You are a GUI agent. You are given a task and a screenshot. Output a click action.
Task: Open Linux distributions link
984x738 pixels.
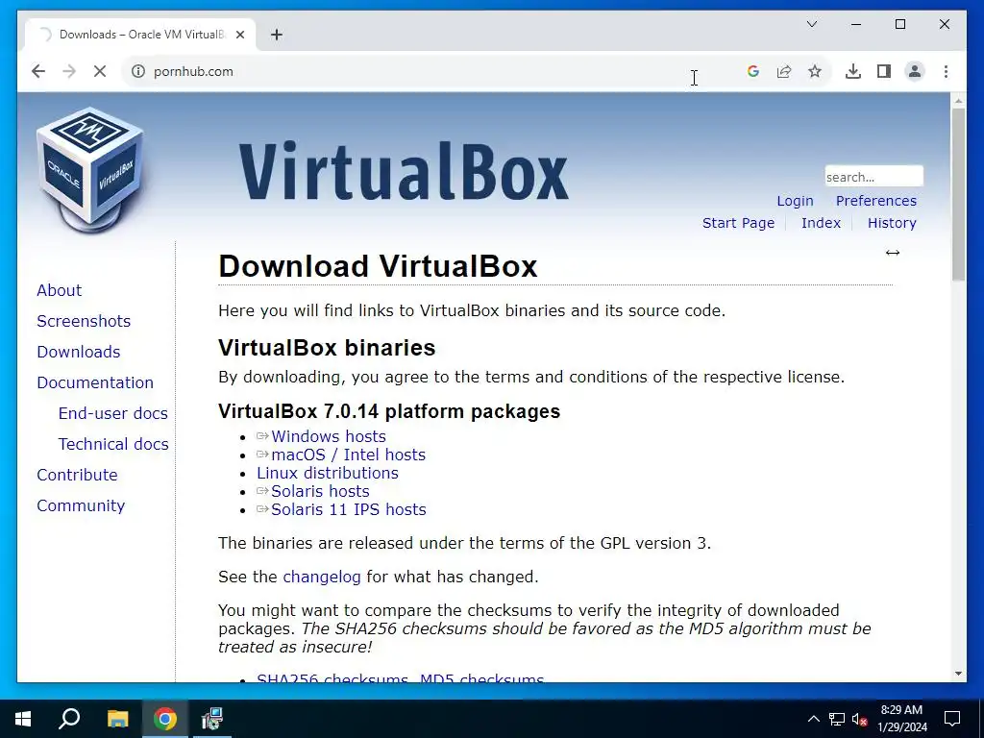coord(328,473)
